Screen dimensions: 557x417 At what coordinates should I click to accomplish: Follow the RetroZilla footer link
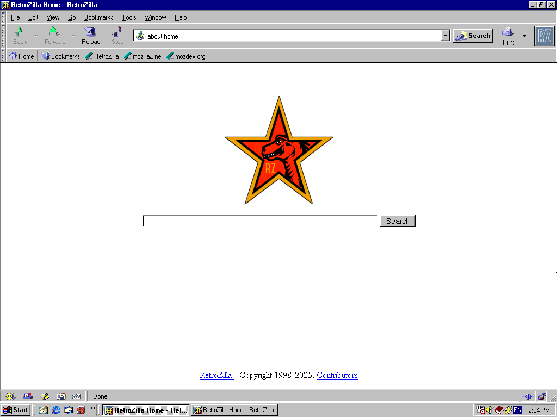click(x=216, y=375)
